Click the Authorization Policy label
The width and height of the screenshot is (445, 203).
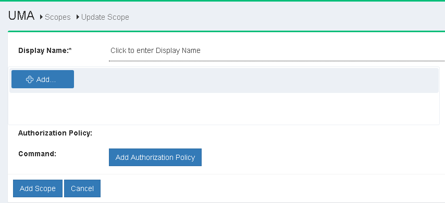[x=55, y=133]
